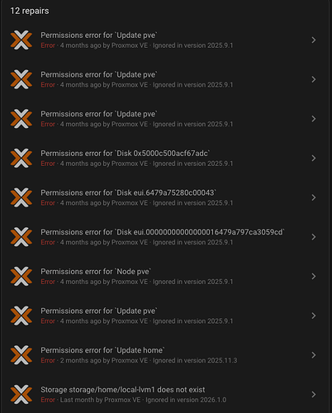Click Proxmox icon beside Update home error
332x413 pixels.
click(21, 355)
